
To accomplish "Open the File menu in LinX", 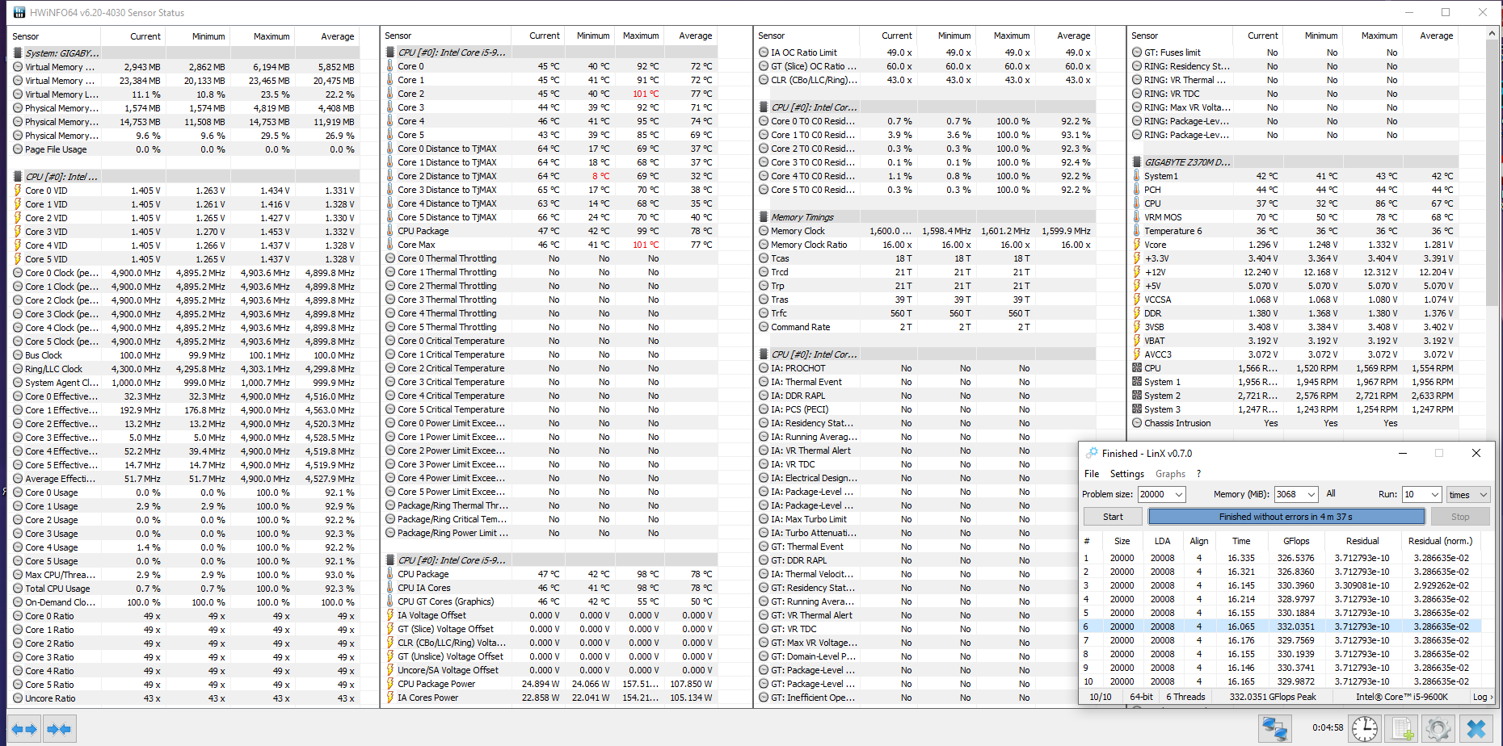I will point(1092,474).
